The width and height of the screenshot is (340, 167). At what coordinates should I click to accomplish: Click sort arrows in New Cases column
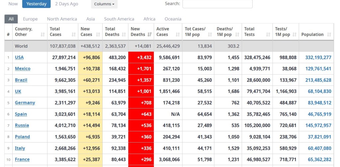[98, 34]
